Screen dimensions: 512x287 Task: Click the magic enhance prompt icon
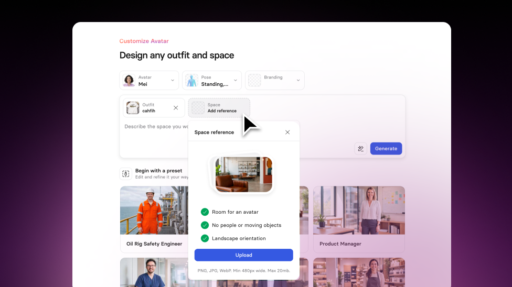click(x=361, y=148)
